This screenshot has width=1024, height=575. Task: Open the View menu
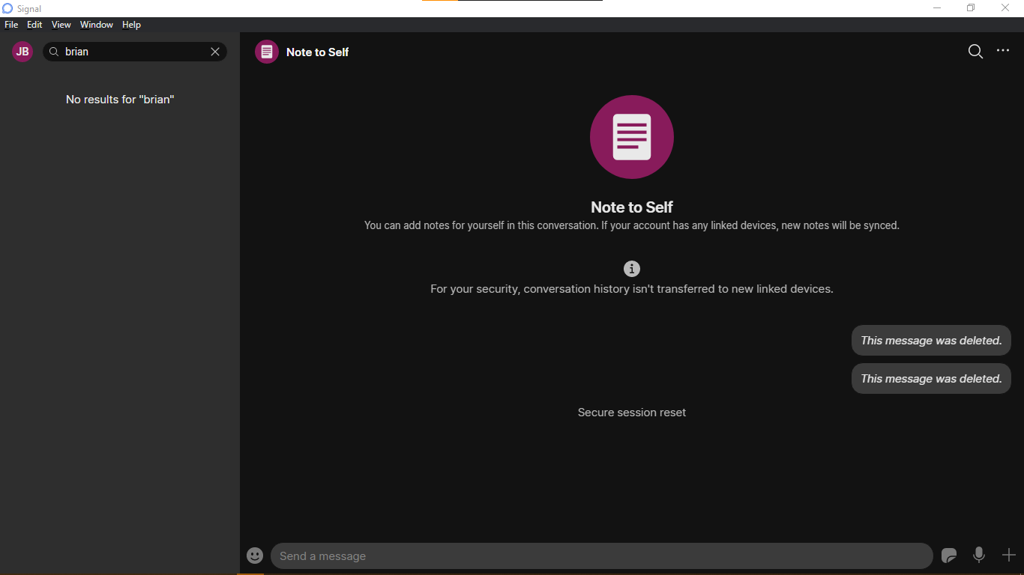pyautogui.click(x=61, y=24)
